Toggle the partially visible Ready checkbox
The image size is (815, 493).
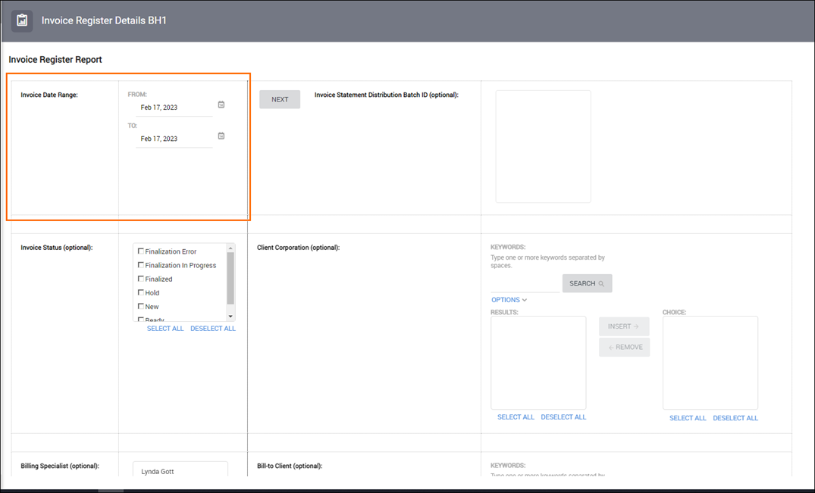pyautogui.click(x=140, y=319)
